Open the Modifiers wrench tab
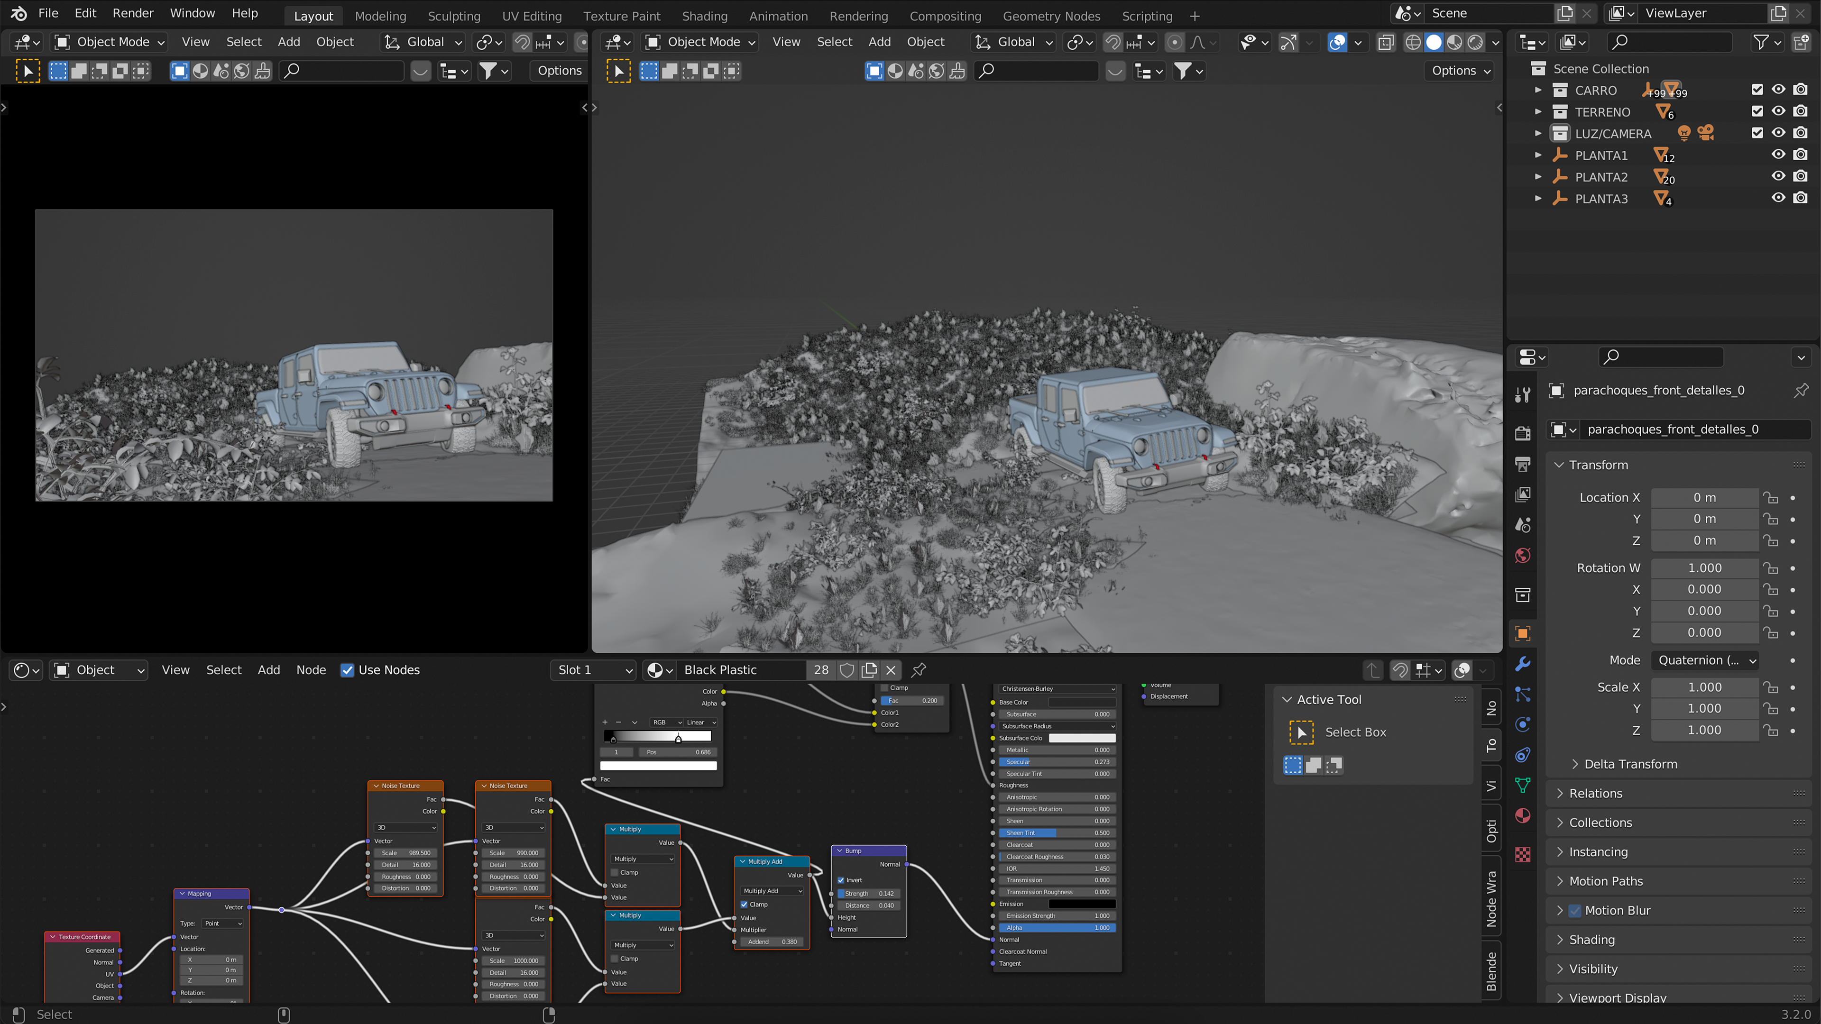The height and width of the screenshot is (1024, 1821). pyautogui.click(x=1523, y=664)
